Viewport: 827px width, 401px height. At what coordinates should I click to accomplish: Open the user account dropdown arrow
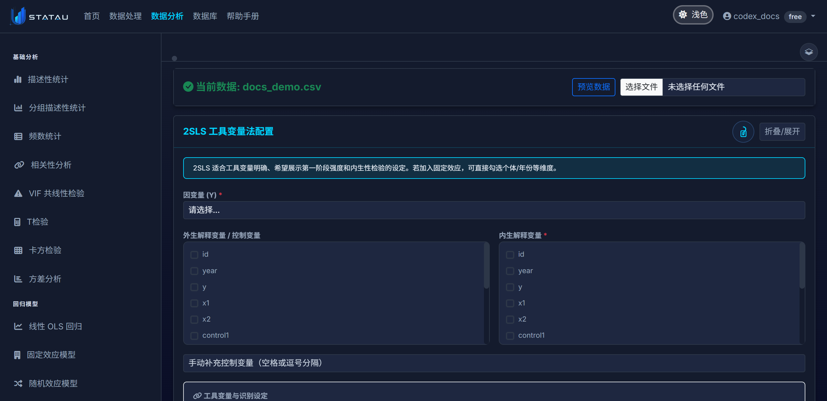pyautogui.click(x=813, y=16)
